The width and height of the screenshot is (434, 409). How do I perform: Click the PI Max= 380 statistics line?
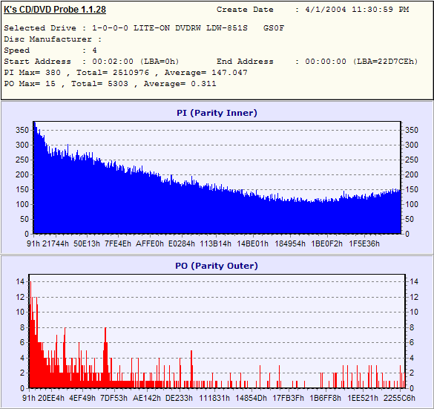click(x=125, y=73)
